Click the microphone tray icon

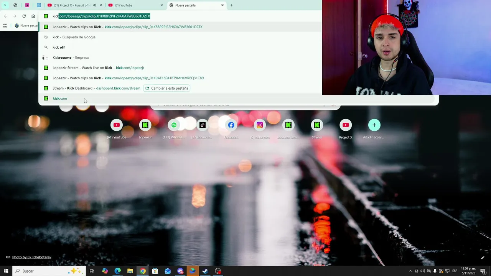[x=435, y=271]
